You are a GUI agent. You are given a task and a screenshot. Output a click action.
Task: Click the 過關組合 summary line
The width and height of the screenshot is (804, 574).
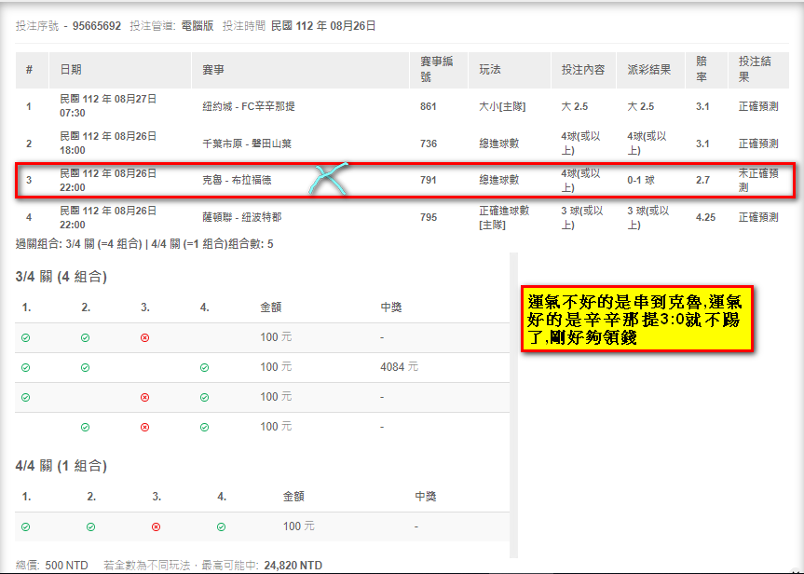144,244
